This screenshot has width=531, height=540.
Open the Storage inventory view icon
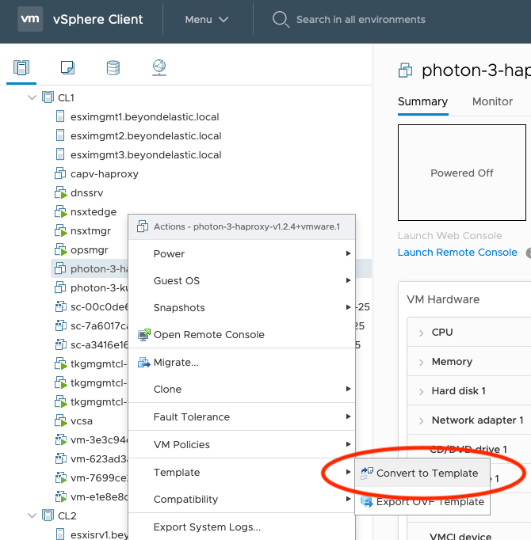tap(113, 68)
